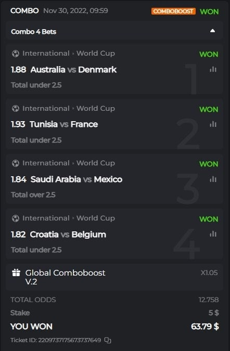Click soccer ball icon in Croatia bet
The width and height of the screenshot is (230, 351).
[16, 218]
